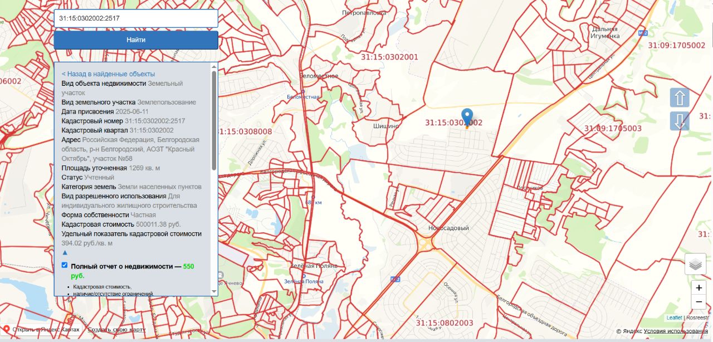The height and width of the screenshot is (342, 713).
Task: Click the info panel scroll-up arrow
Action: [214, 66]
